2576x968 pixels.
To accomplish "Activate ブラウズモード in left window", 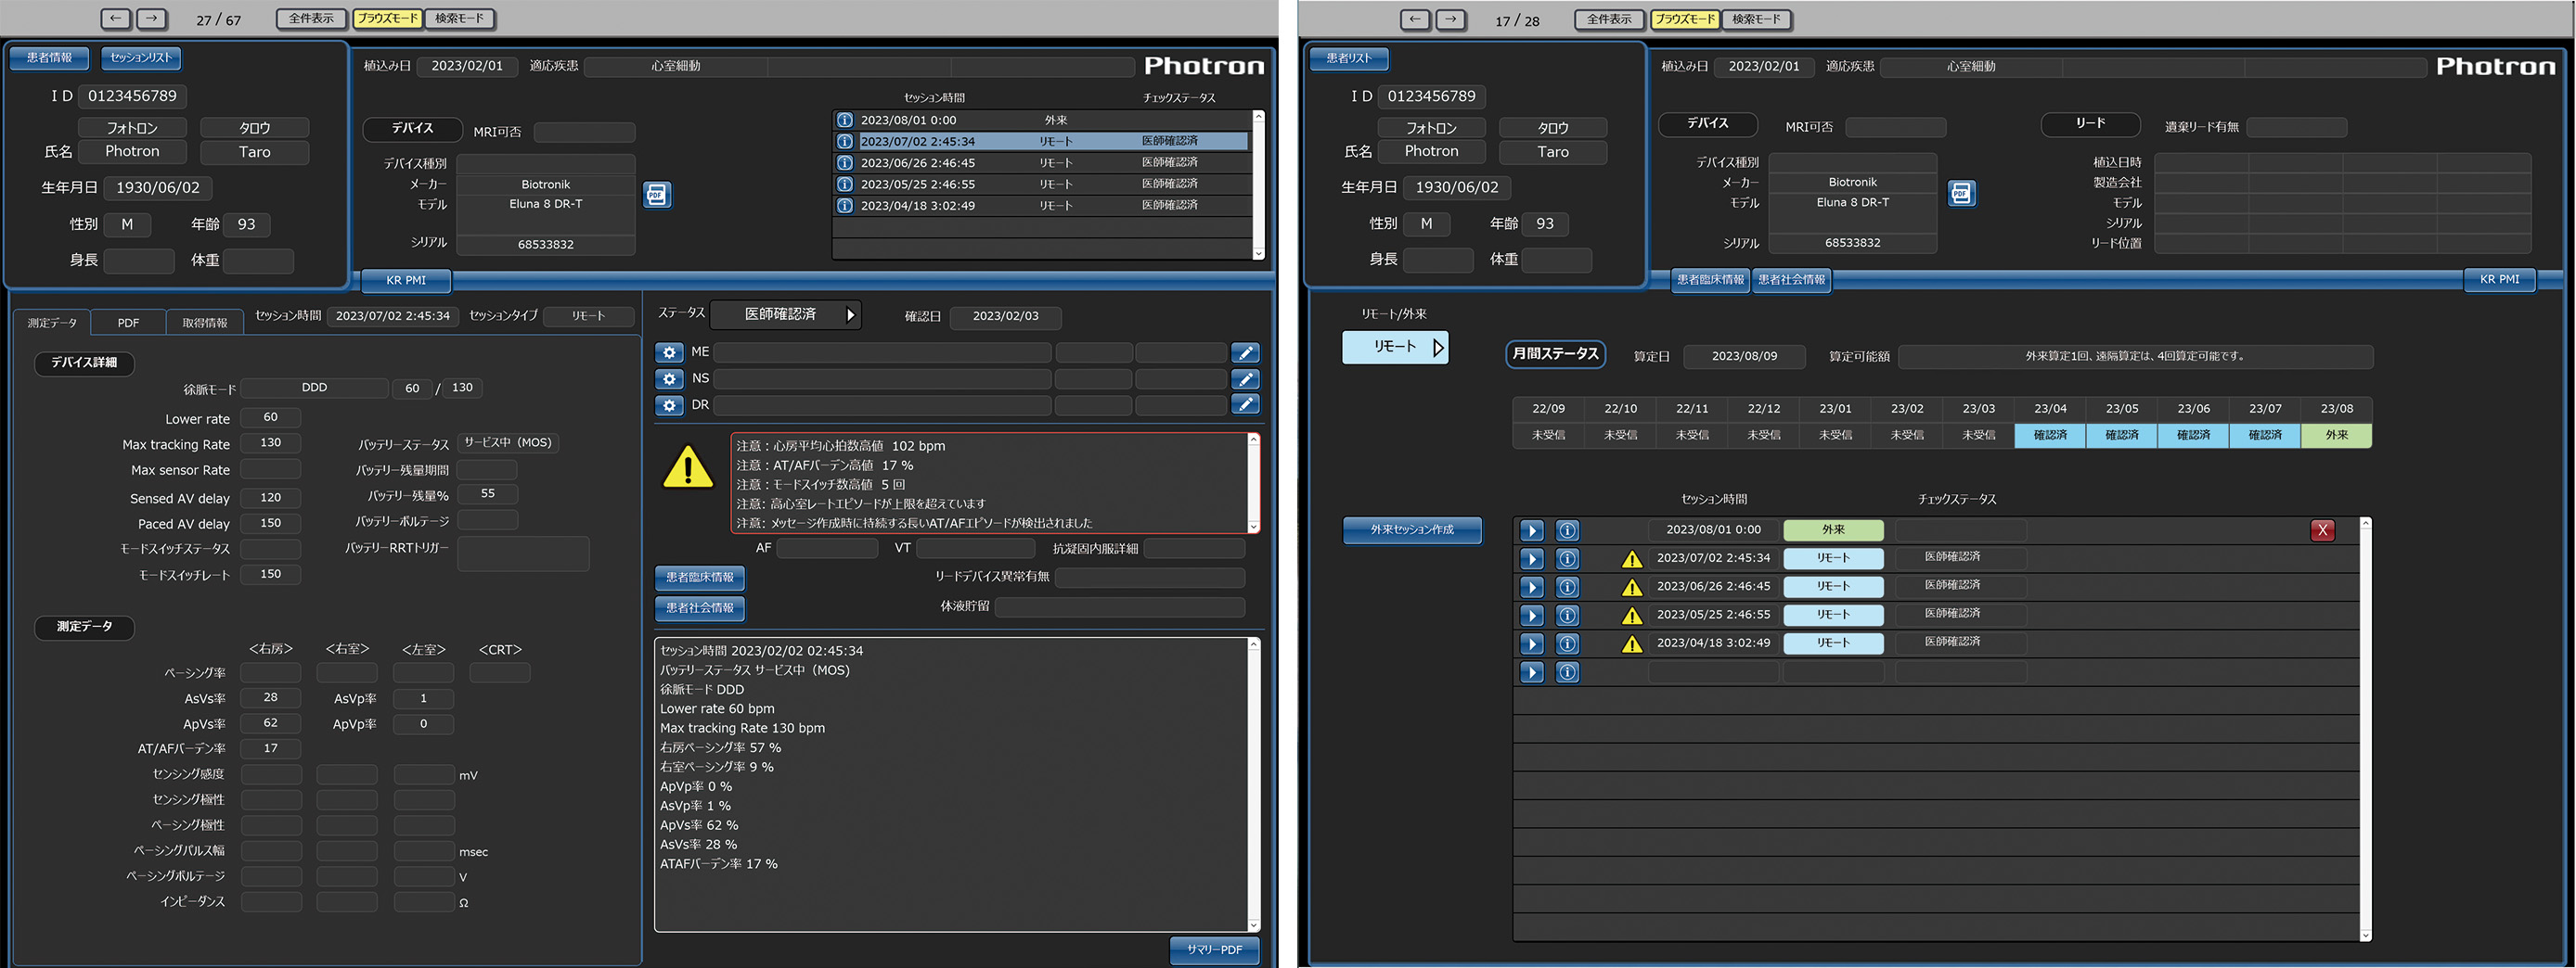I will coord(387,18).
